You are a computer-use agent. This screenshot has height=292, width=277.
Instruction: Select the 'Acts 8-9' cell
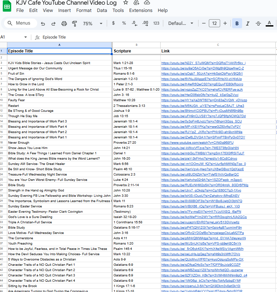click(x=136, y=259)
